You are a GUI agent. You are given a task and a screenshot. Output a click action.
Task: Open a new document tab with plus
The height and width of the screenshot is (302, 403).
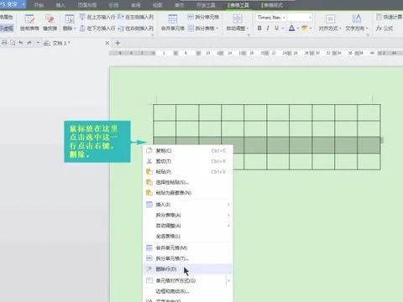[x=118, y=43]
